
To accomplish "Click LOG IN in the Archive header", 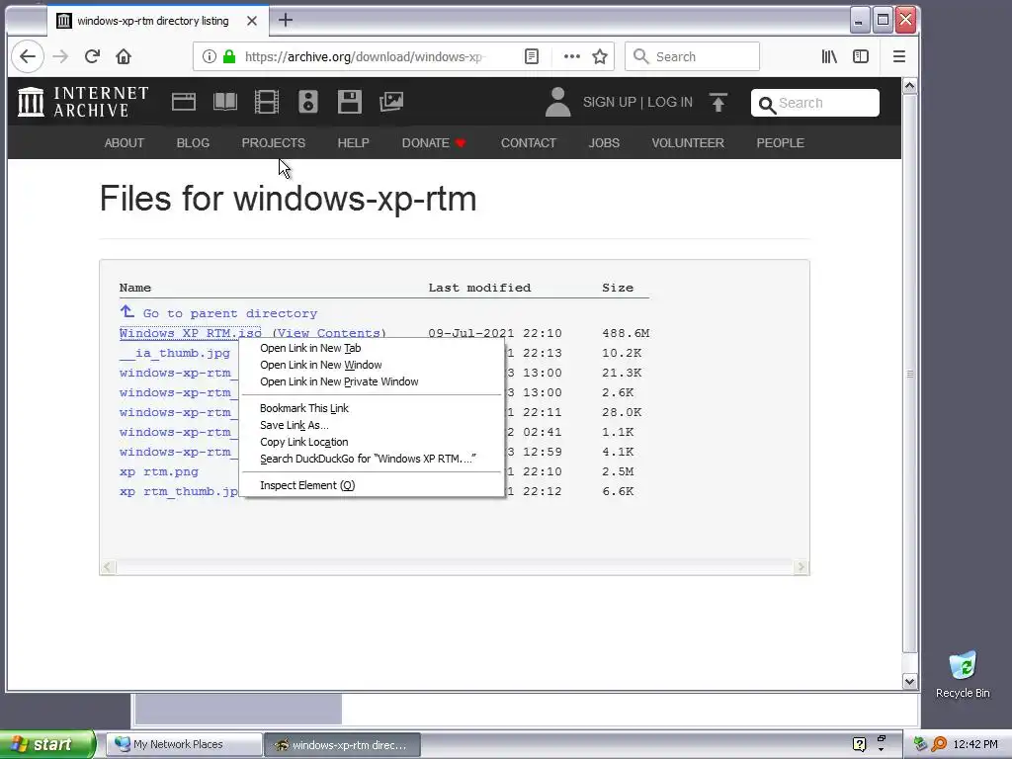I will [669, 102].
